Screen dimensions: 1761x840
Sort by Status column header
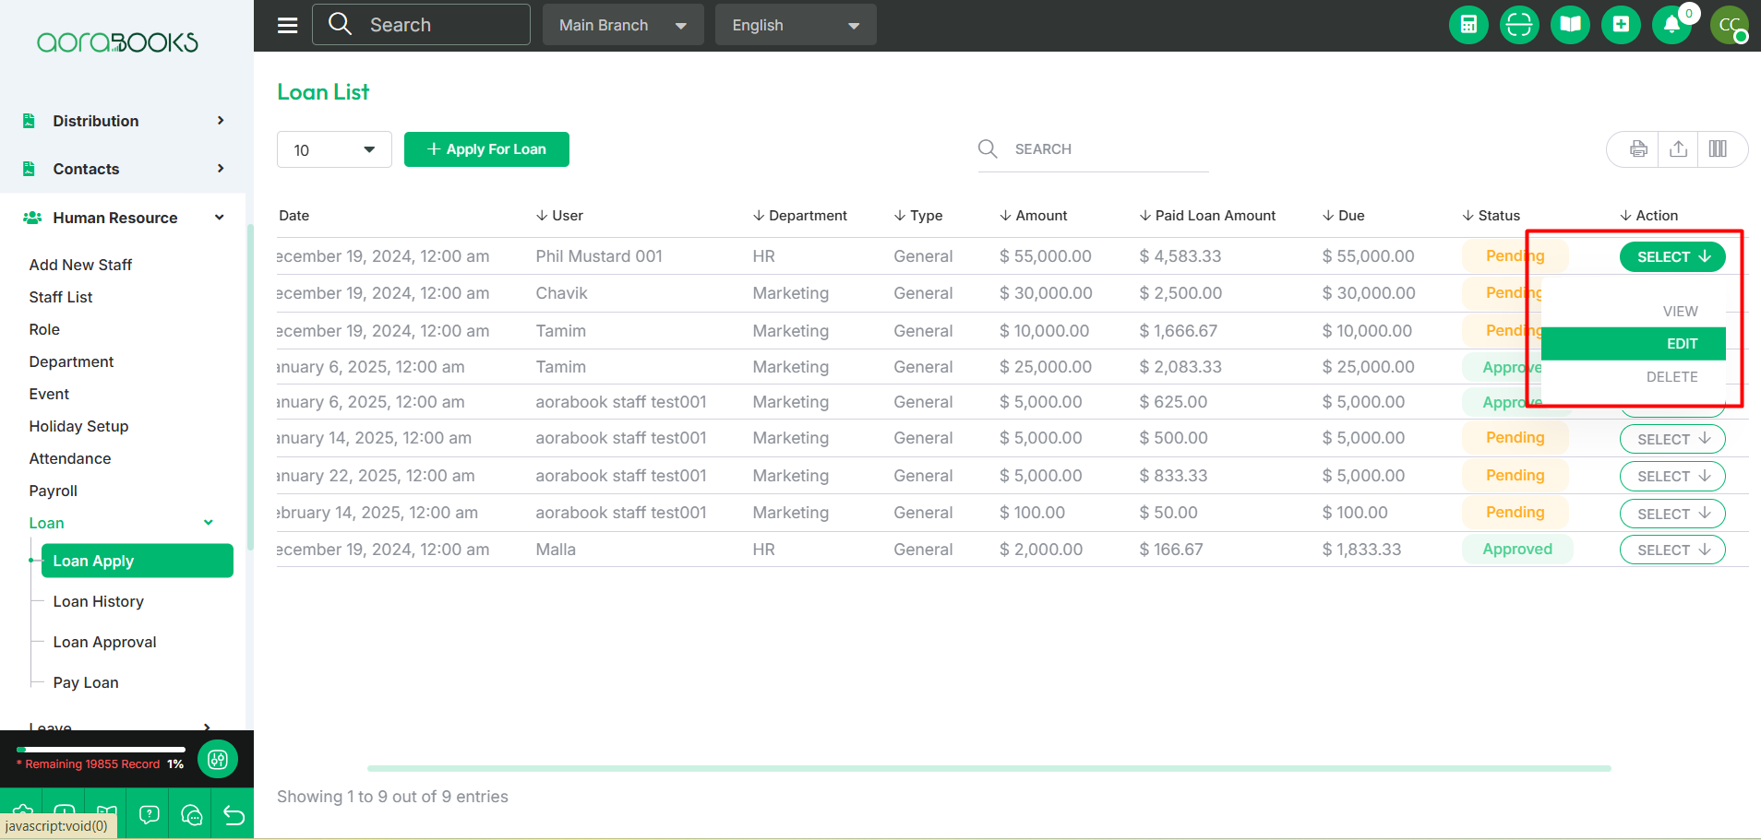1491,216
